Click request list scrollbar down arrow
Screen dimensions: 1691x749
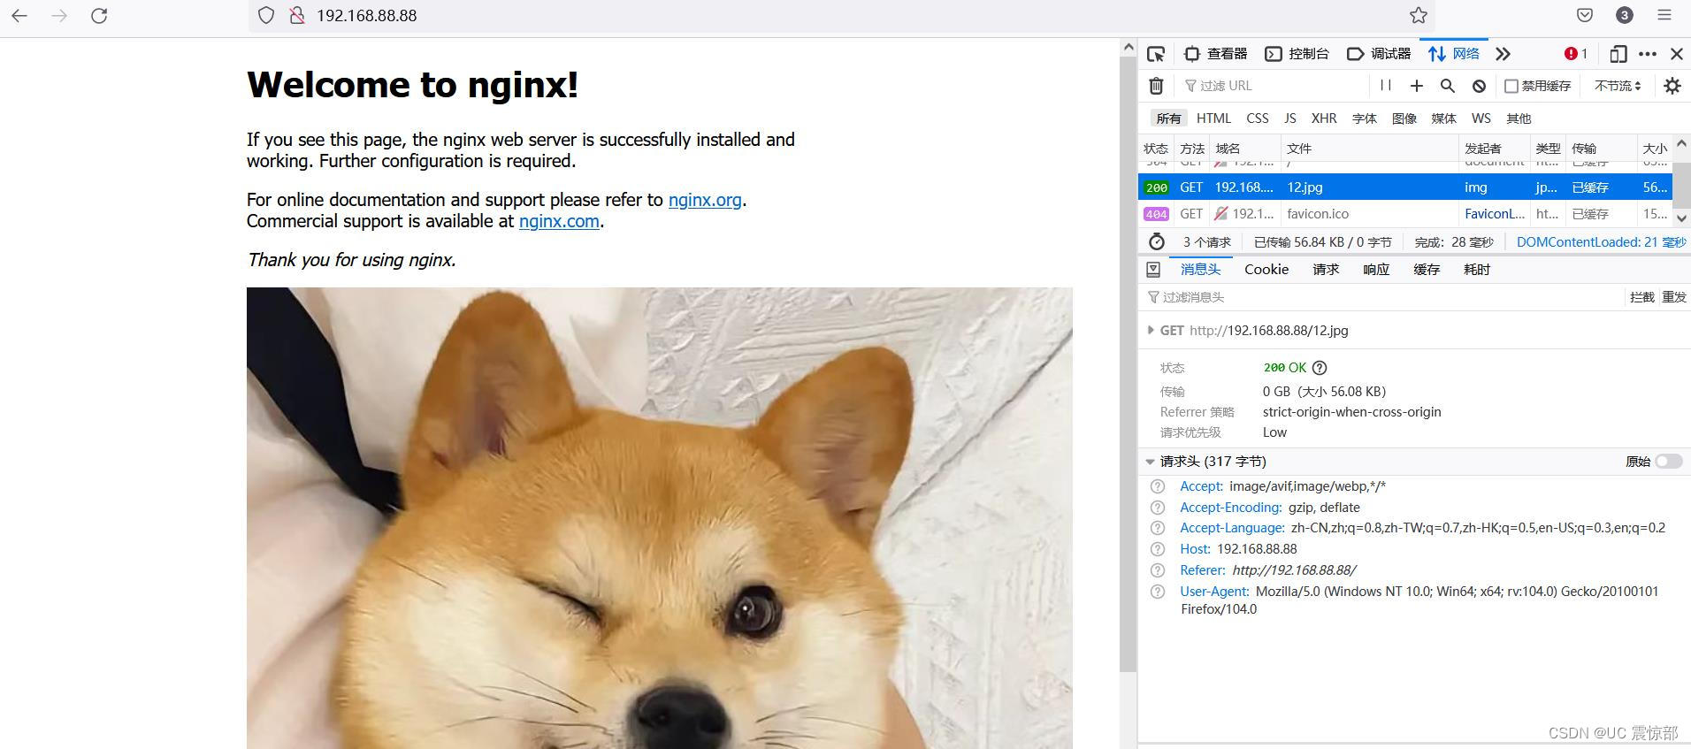[1682, 218]
